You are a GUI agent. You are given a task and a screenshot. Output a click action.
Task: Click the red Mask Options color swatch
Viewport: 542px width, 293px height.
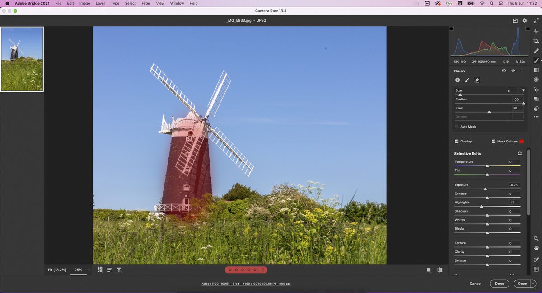522,141
